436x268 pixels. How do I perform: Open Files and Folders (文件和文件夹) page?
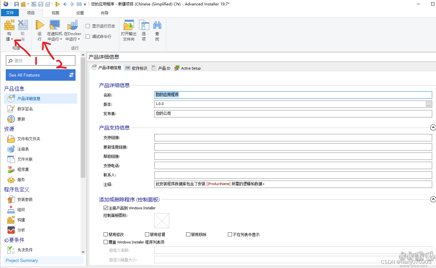point(29,139)
